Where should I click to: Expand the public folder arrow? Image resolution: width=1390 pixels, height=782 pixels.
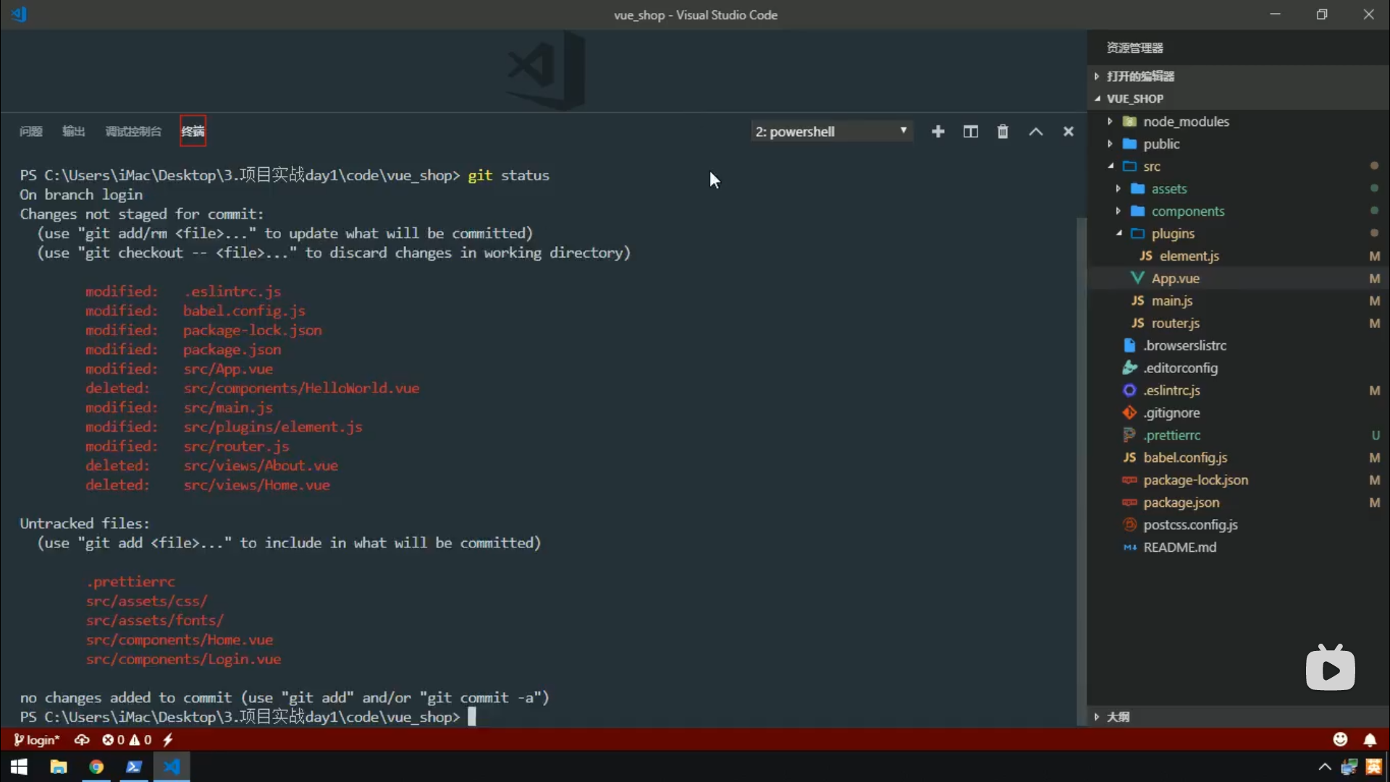click(x=1109, y=143)
